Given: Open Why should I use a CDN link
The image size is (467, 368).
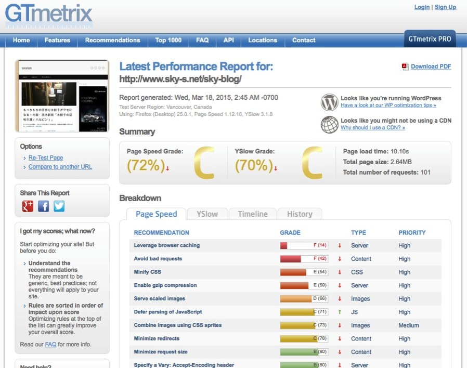Looking at the screenshot, I should coord(373,127).
